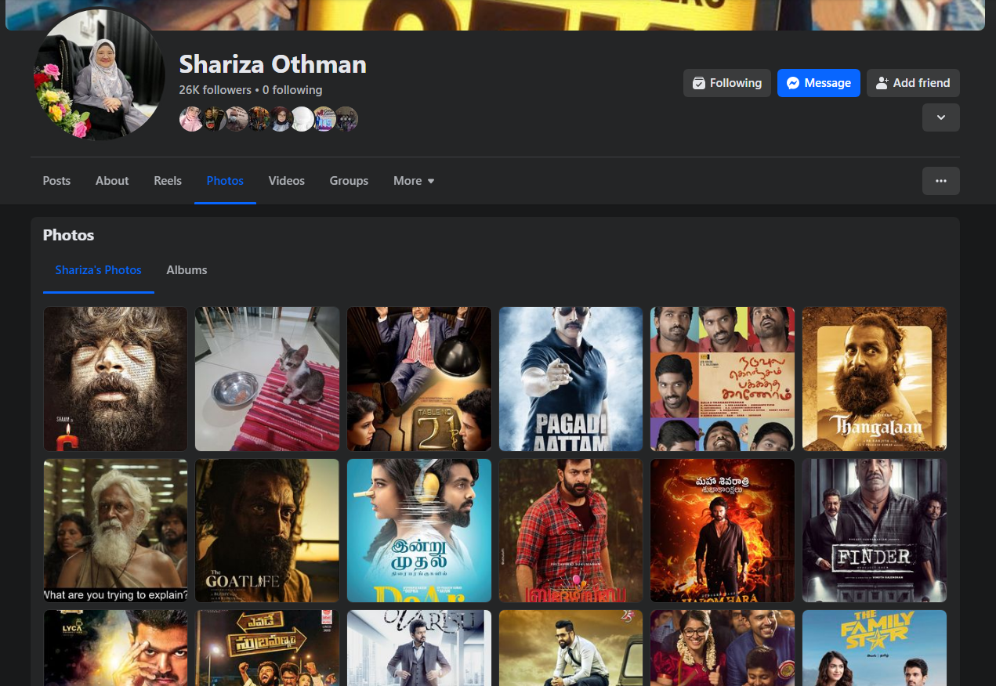Open Messenger via the Message button
The image size is (996, 686).
tap(818, 83)
